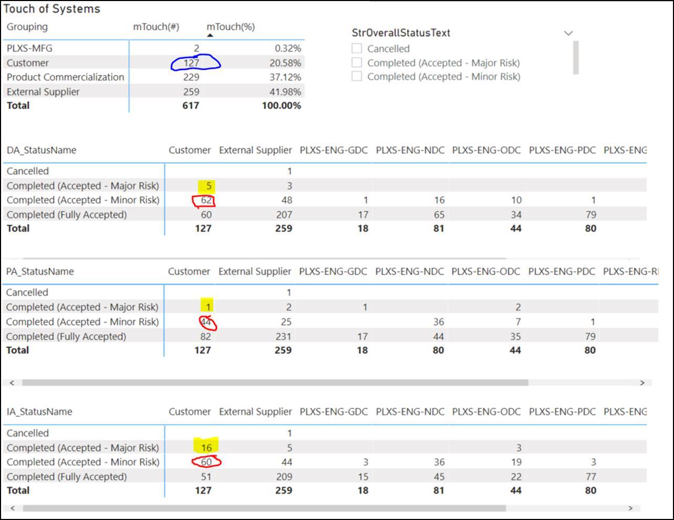Image resolution: width=674 pixels, height=520 pixels.
Task: Select the StrOverallStatusText slicer title
Action: [x=401, y=33]
